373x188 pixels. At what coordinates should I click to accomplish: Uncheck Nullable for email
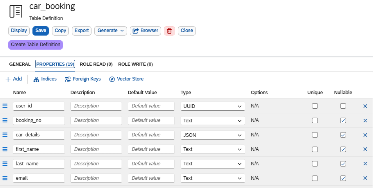tap(343, 178)
